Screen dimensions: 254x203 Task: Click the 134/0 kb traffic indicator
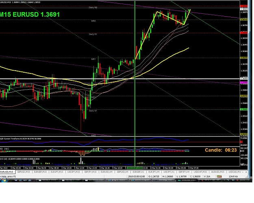(x=233, y=177)
